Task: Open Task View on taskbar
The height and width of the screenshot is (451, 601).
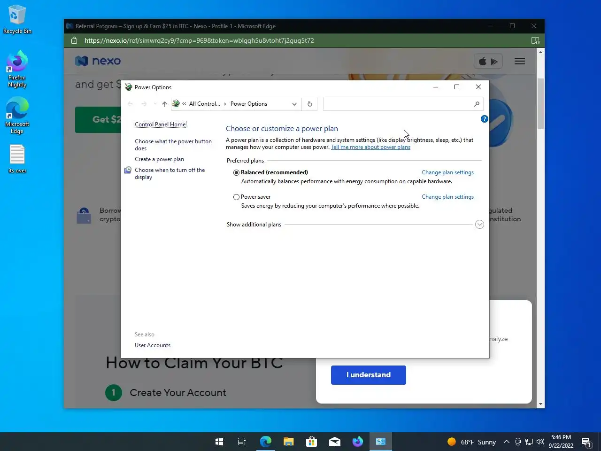Action: pos(242,442)
